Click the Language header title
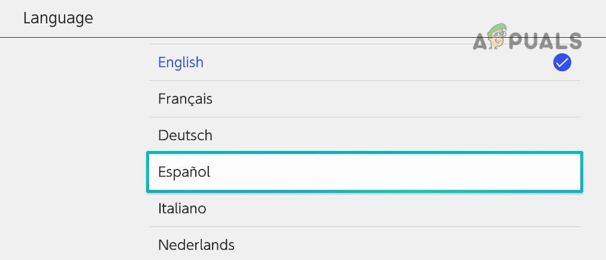 point(58,18)
